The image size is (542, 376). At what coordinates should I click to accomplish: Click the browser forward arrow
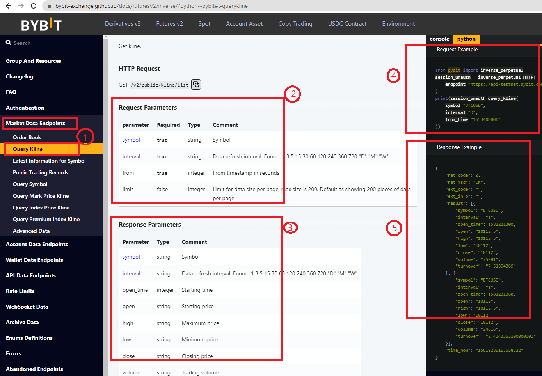point(21,6)
